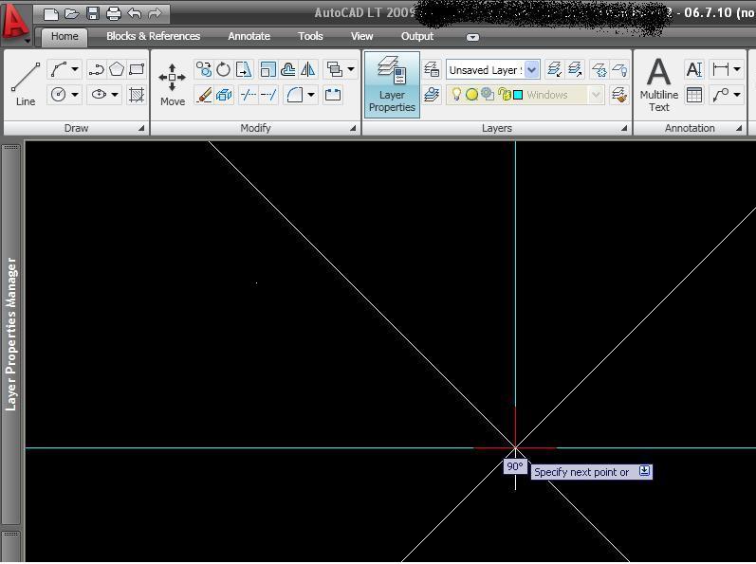Open the Table tool in Annotation
756x564 pixels.
[694, 95]
